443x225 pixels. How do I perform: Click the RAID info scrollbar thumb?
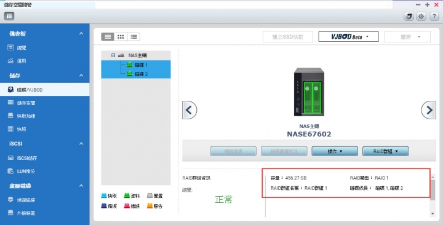[x=433, y=190]
